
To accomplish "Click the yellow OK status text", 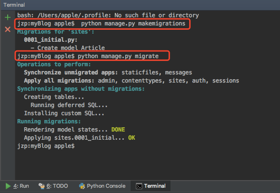I will pyautogui.click(x=132, y=138).
